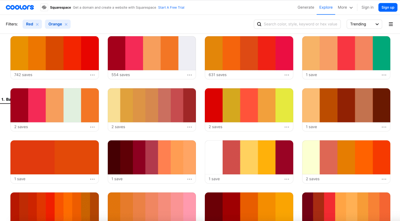Open options for the 742 saves palette

[92, 75]
